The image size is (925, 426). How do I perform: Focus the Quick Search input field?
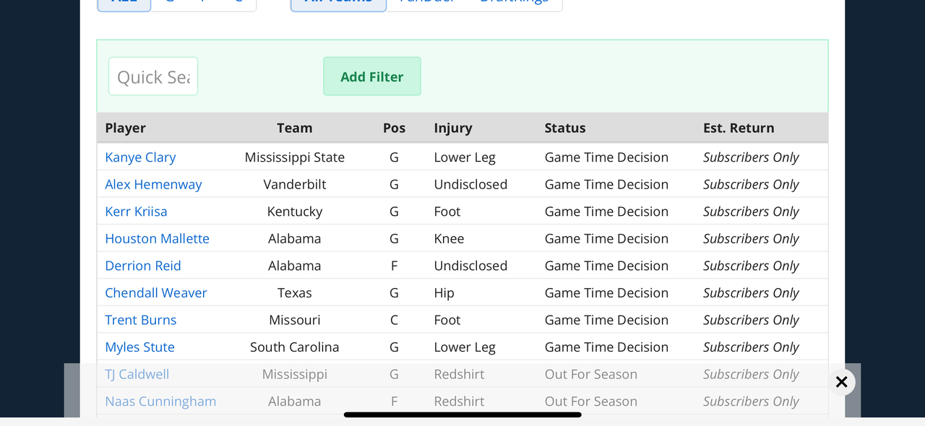(x=153, y=77)
